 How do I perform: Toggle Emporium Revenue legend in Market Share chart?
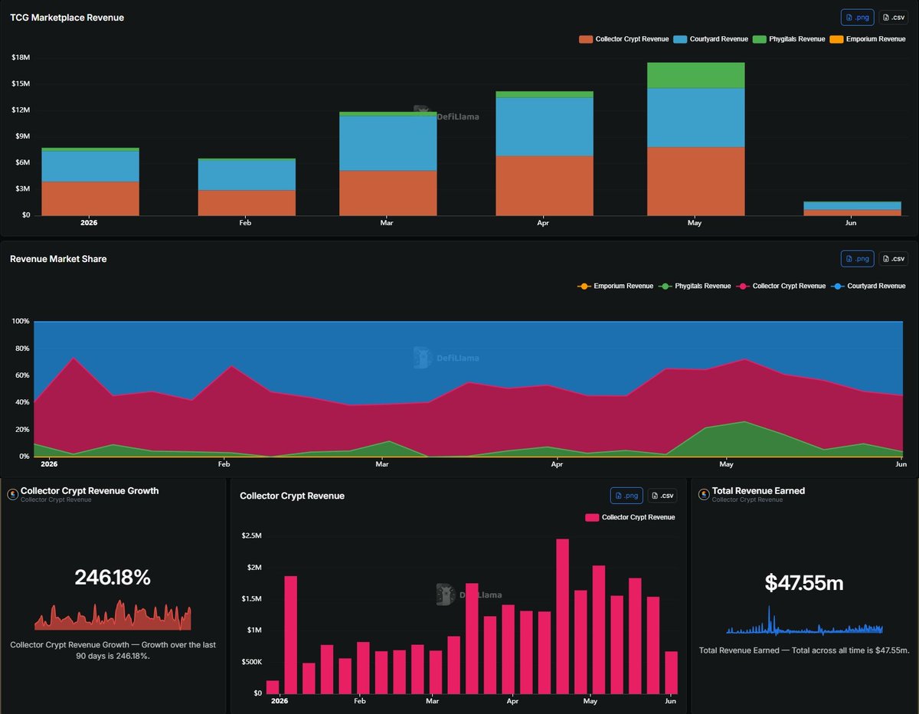pyautogui.click(x=616, y=286)
